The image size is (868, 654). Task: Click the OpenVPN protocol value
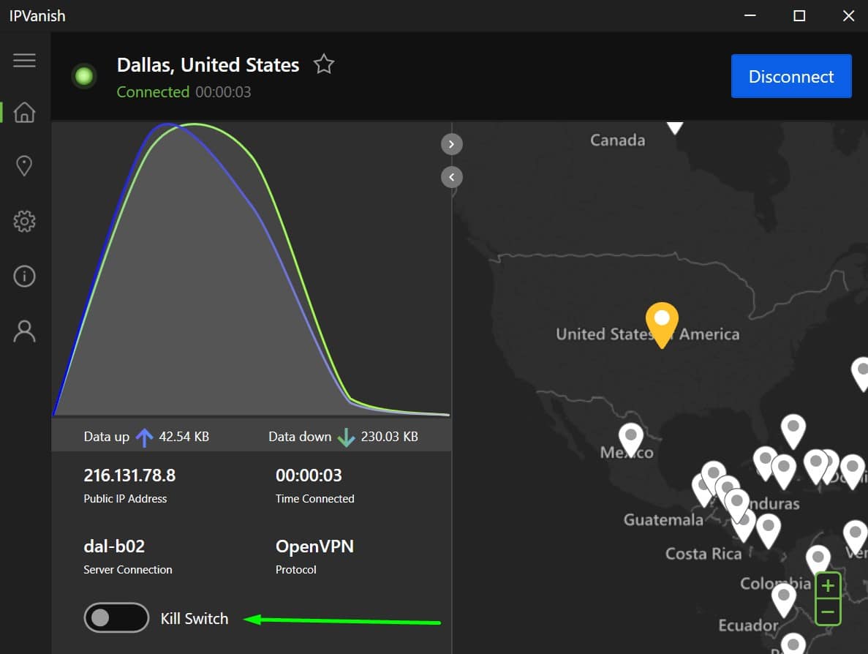click(x=314, y=546)
